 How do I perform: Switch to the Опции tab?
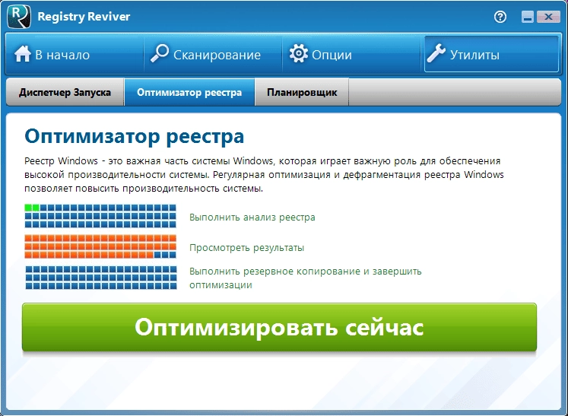click(x=352, y=54)
